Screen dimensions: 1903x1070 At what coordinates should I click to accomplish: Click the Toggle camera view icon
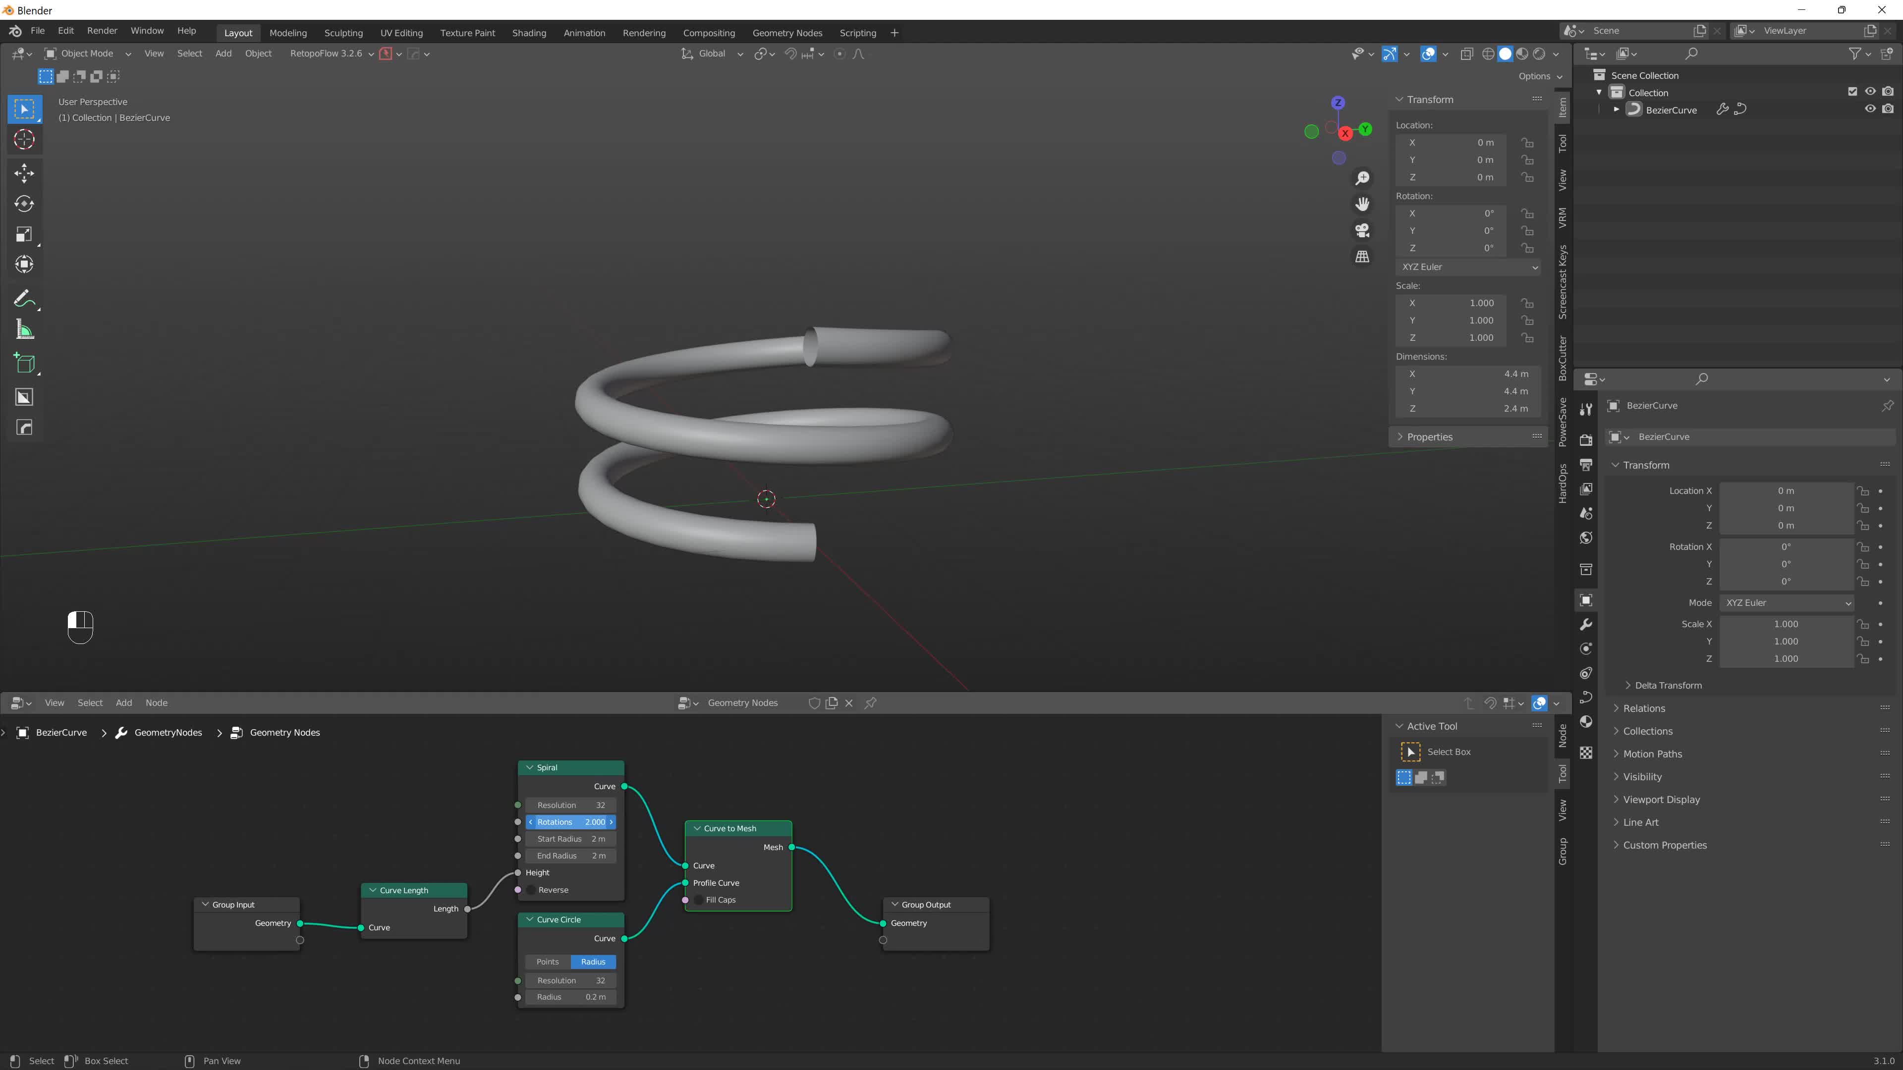(1362, 230)
